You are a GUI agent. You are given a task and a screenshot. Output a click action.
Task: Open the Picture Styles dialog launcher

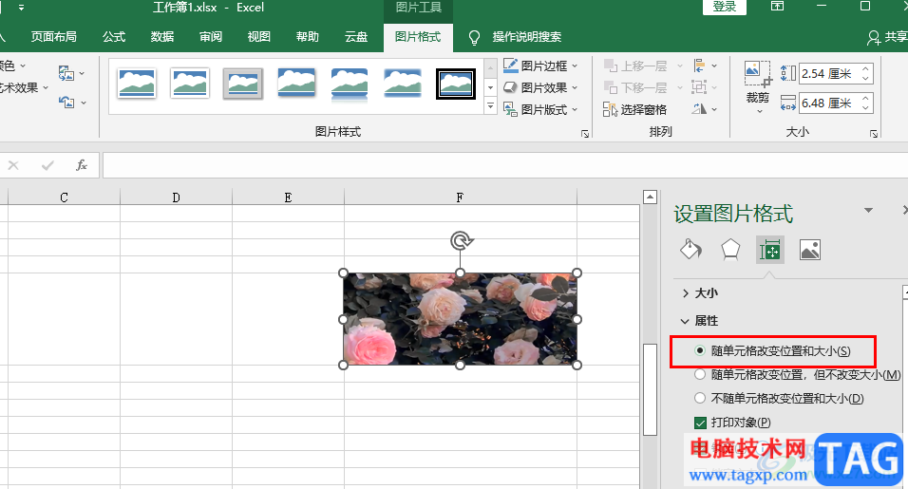(x=585, y=134)
